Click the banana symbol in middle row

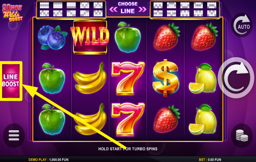tap(90, 78)
